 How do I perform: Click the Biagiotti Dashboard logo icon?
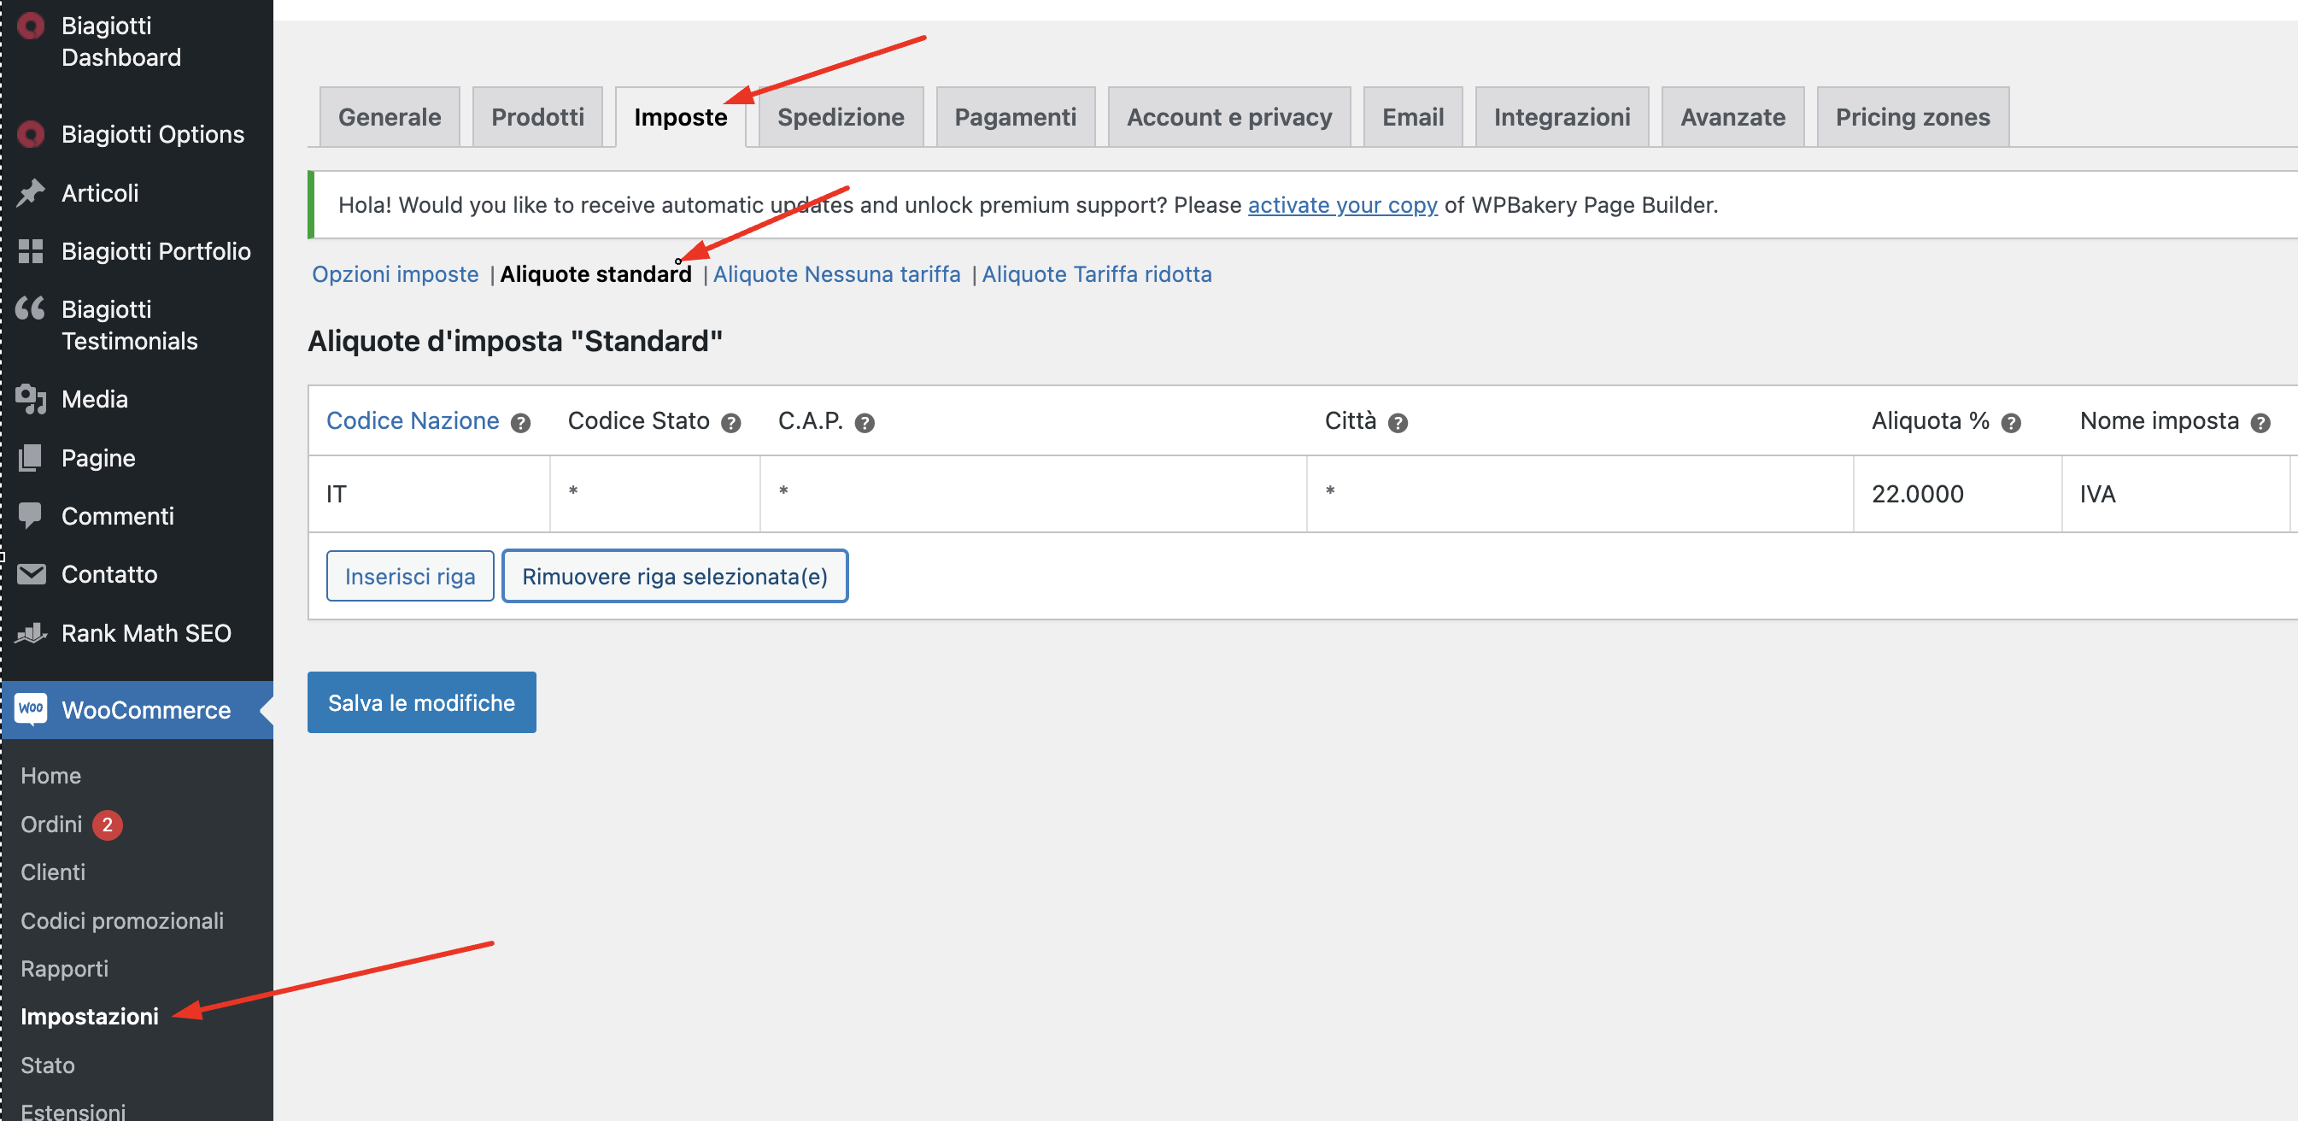32,26
